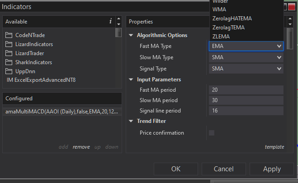Click the Properties panel scrollbar thumb
The image size is (298, 183).
click(290, 39)
